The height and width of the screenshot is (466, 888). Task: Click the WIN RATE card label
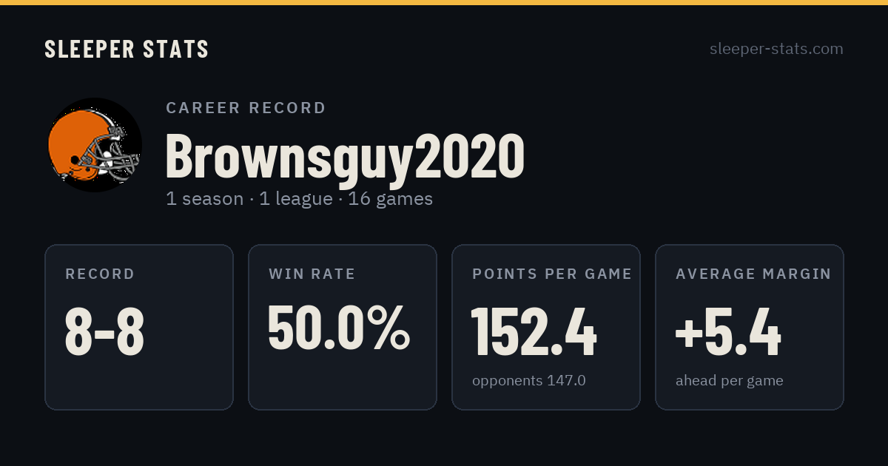[312, 274]
